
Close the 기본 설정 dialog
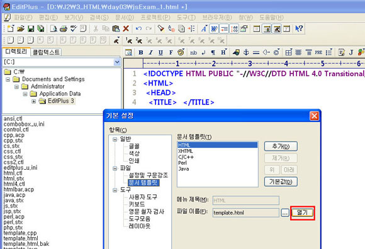point(314,116)
